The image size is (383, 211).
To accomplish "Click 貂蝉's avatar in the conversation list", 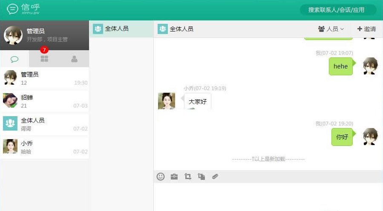I will (10, 100).
